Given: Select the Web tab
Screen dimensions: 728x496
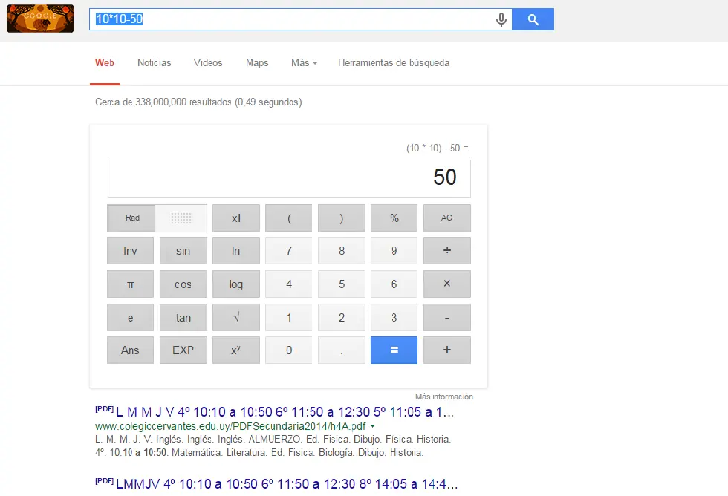Looking at the screenshot, I should (x=105, y=62).
